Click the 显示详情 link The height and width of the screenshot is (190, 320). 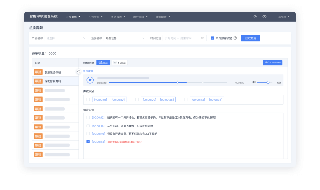point(88,71)
